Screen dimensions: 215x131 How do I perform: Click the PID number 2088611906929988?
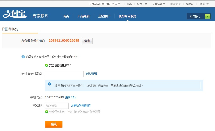click(x=64, y=41)
